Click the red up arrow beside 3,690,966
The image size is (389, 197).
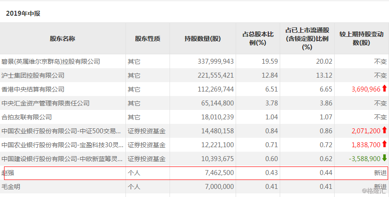pos(385,88)
